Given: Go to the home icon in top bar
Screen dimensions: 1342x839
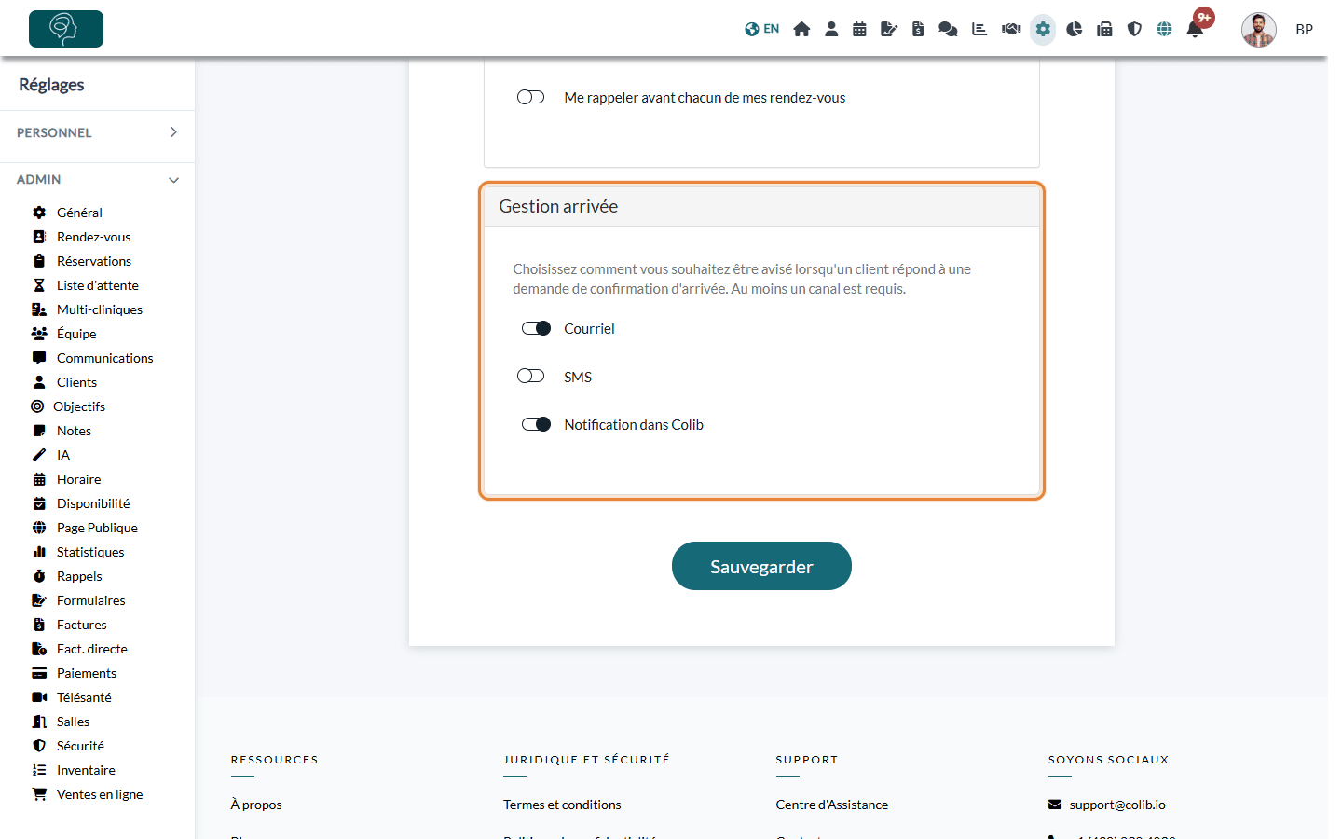Looking at the screenshot, I should coord(801,29).
